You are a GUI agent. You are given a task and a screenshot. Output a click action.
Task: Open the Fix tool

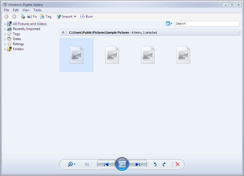[x=32, y=17]
